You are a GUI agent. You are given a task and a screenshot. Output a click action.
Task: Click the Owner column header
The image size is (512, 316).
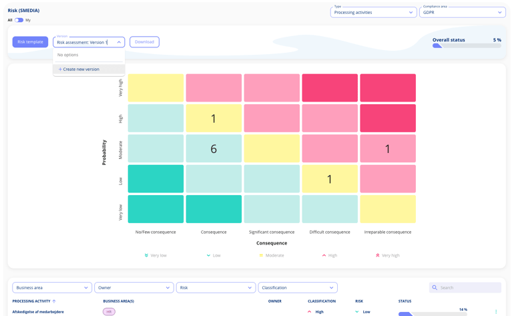point(274,301)
